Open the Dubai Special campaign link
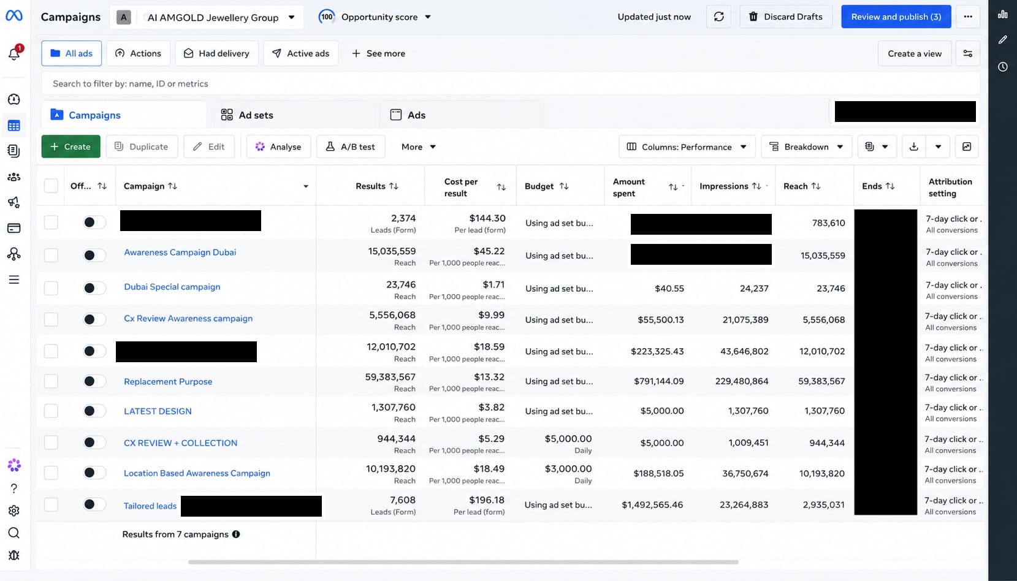 tap(172, 287)
